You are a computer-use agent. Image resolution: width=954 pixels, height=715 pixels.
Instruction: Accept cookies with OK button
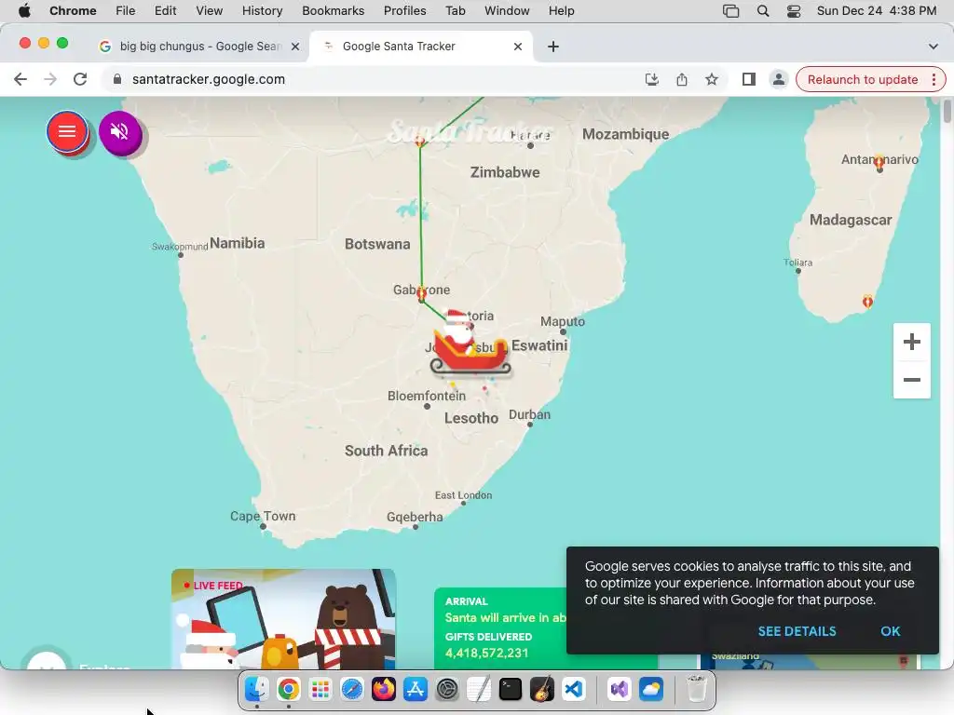click(890, 631)
